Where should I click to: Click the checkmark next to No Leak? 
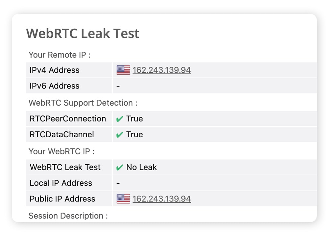coord(120,167)
